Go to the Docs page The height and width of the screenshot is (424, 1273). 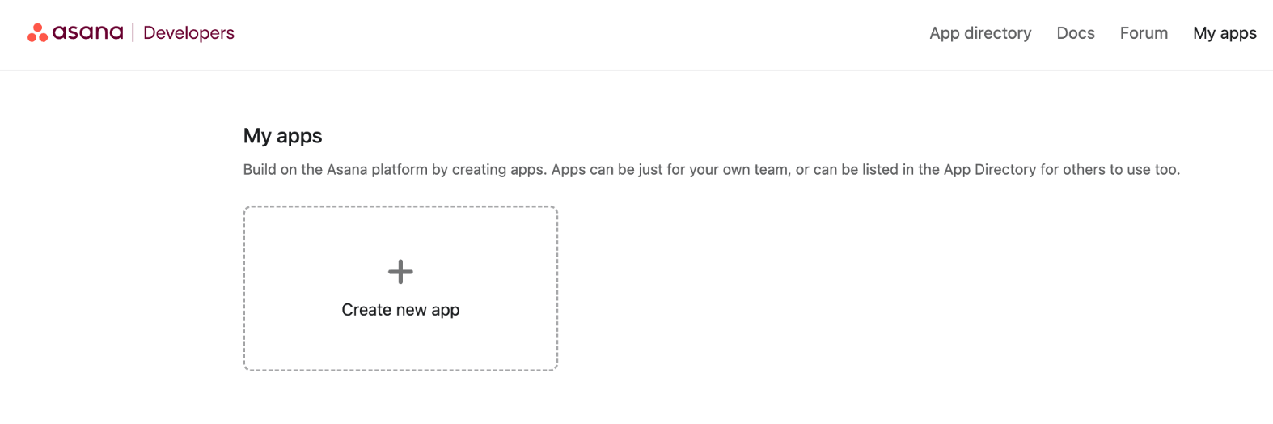1076,33
